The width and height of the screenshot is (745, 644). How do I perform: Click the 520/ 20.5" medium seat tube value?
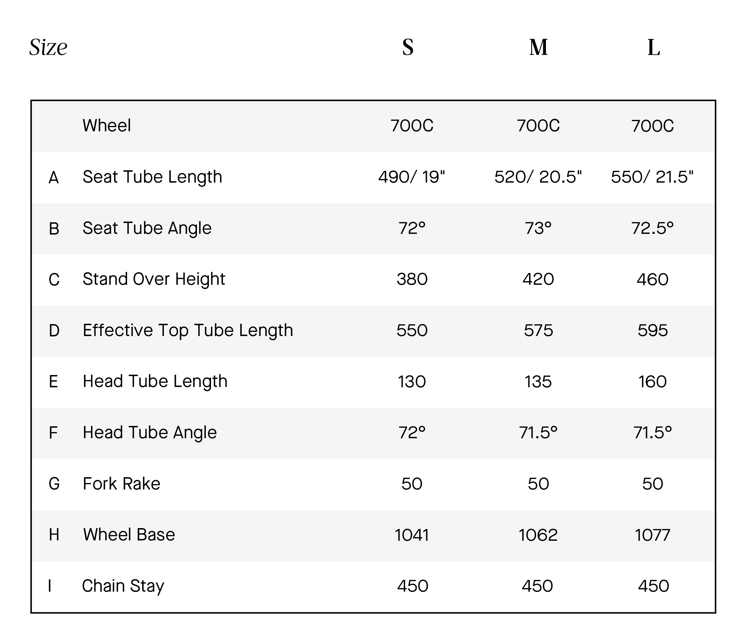click(538, 177)
